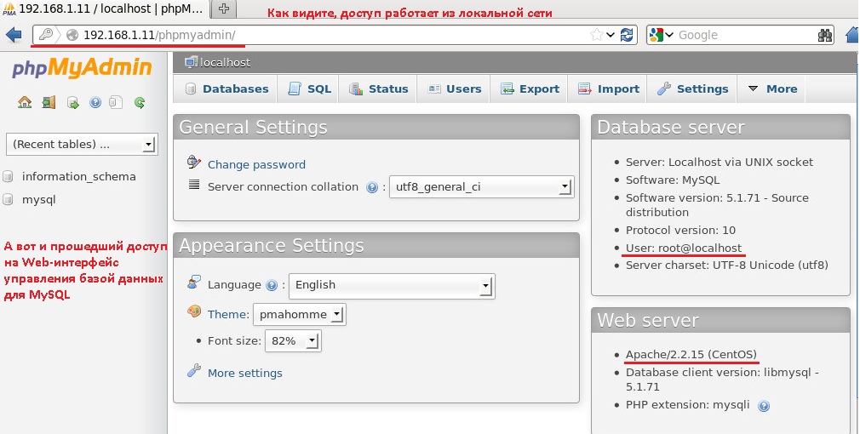Open the information_schema database
Image resolution: width=860 pixels, height=434 pixels.
coord(78,176)
